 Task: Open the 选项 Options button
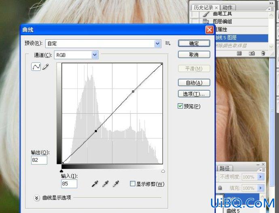(194, 94)
